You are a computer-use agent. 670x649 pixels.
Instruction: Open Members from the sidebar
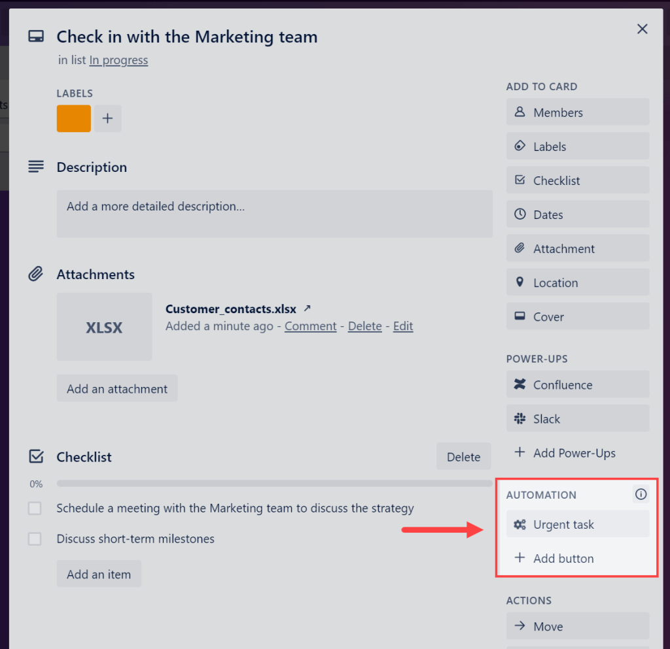click(x=578, y=112)
